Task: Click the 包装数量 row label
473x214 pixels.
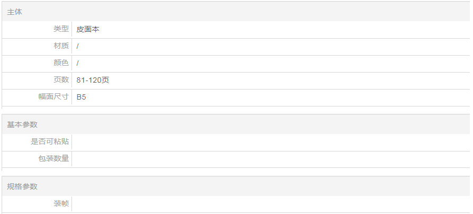Action: click(53, 158)
